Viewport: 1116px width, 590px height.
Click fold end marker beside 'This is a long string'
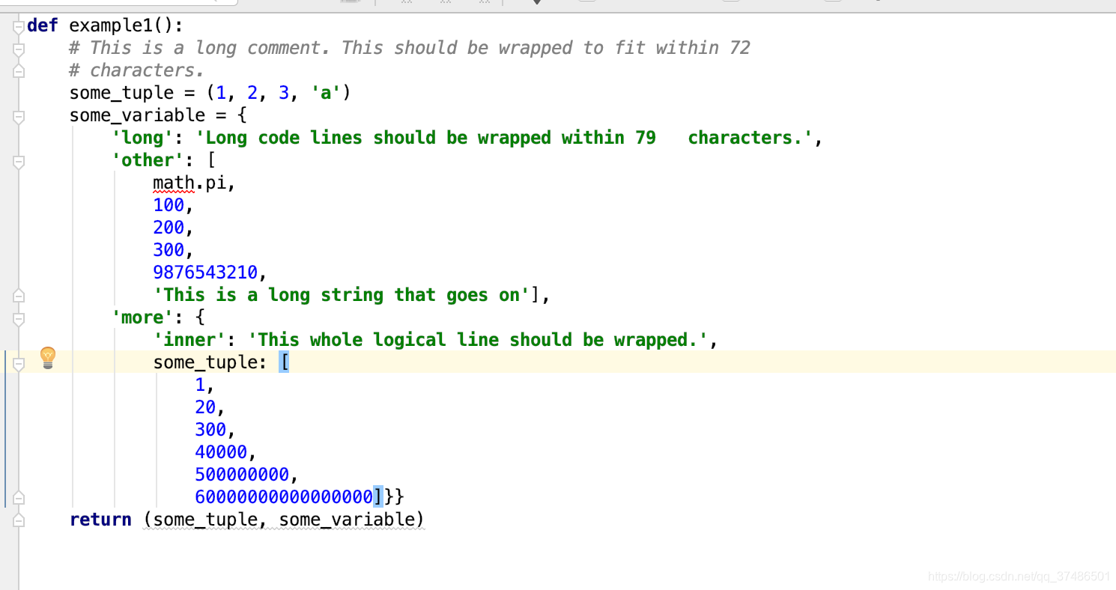pos(19,296)
